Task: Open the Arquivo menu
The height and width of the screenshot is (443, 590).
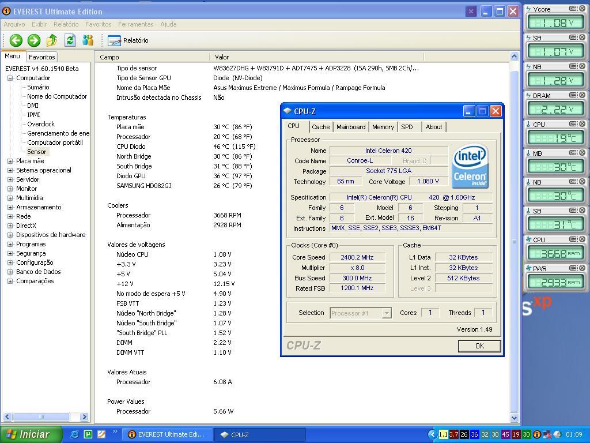Action: click(14, 24)
